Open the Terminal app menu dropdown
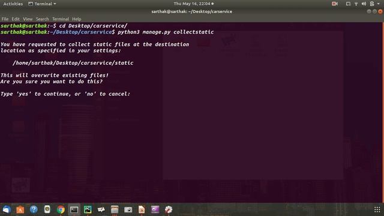384x216 pixels. pyautogui.click(x=42, y=4)
